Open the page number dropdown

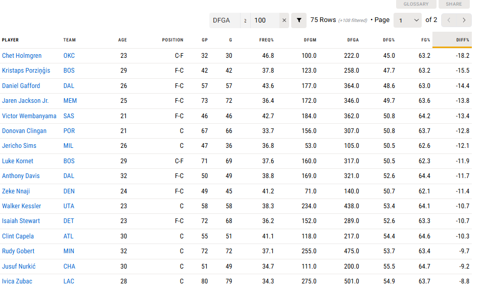click(407, 20)
